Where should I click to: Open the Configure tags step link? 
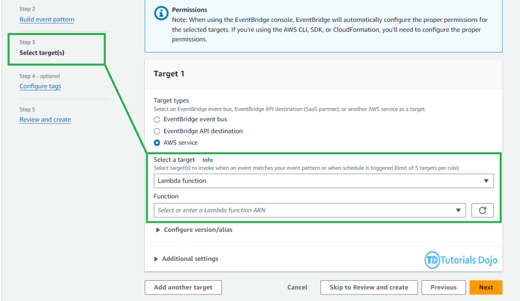(x=40, y=86)
